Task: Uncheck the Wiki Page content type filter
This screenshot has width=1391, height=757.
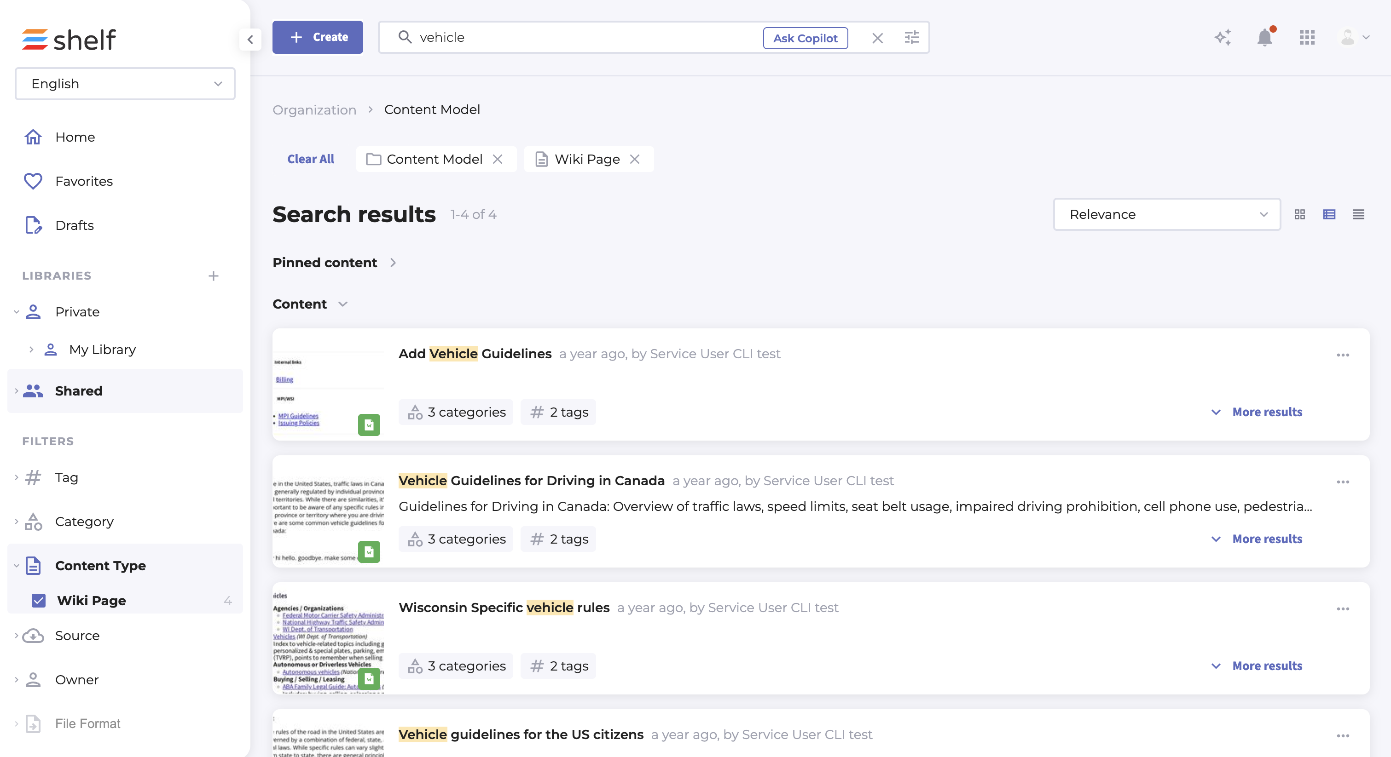Action: (39, 601)
